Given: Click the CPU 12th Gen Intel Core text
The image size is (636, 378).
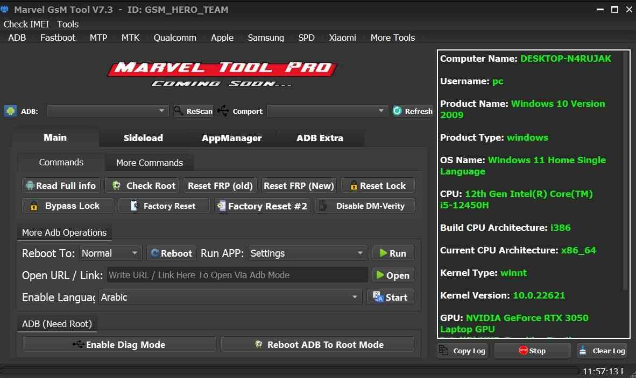Looking at the screenshot, I should coord(517,199).
